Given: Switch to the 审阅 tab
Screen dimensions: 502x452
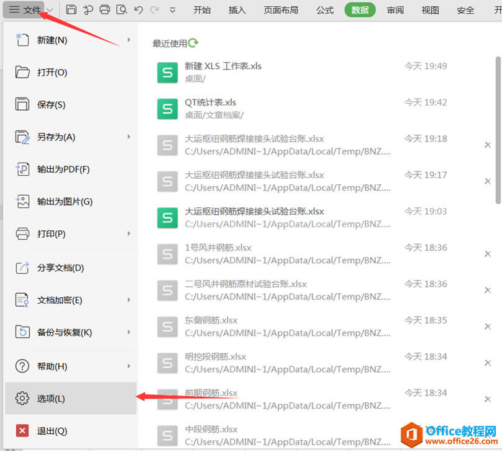Looking at the screenshot, I should pos(395,10).
